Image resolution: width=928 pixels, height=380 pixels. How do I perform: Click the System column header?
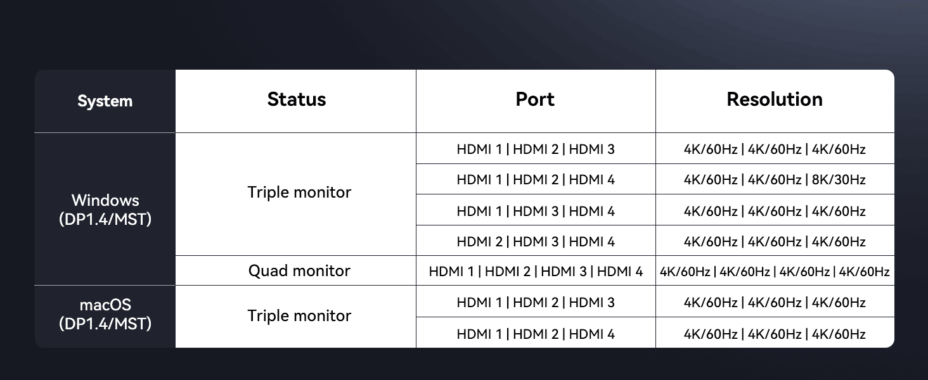[105, 101]
